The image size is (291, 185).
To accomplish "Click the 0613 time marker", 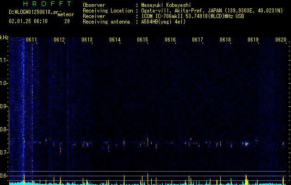I will click(x=87, y=40).
